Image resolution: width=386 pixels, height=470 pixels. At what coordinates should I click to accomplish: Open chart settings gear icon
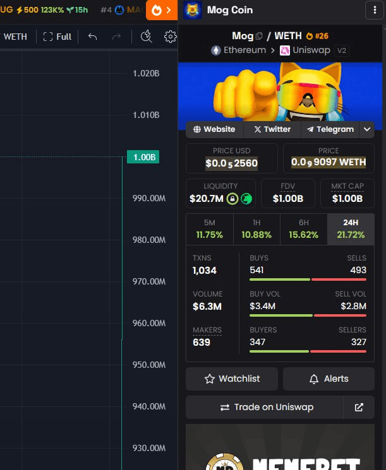click(x=170, y=37)
